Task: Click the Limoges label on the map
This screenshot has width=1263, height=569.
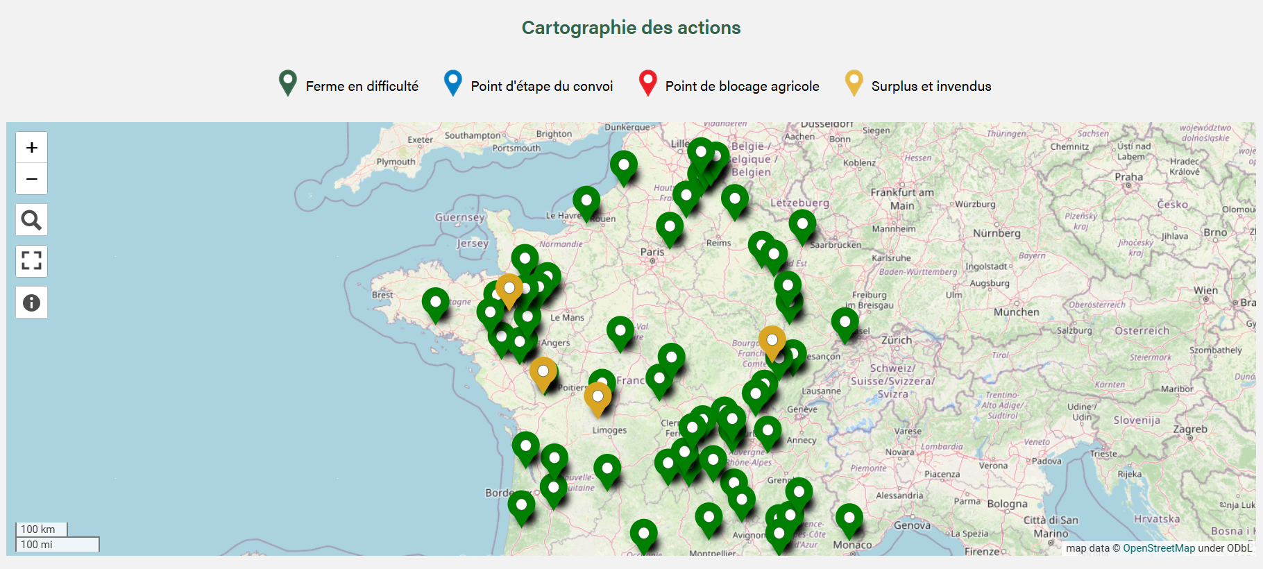Action: pyautogui.click(x=609, y=430)
